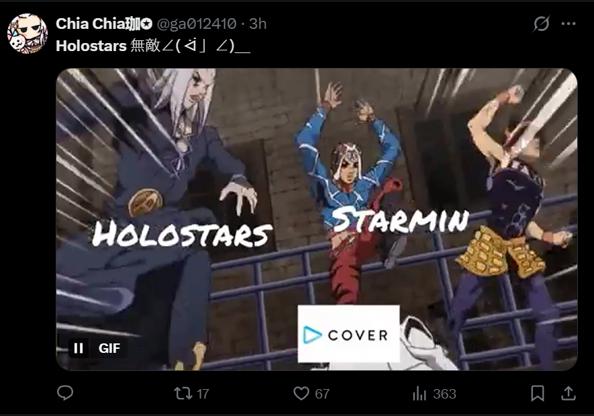Open the GIF media in full view
Viewport: 594px width, 416px height.
(317, 219)
